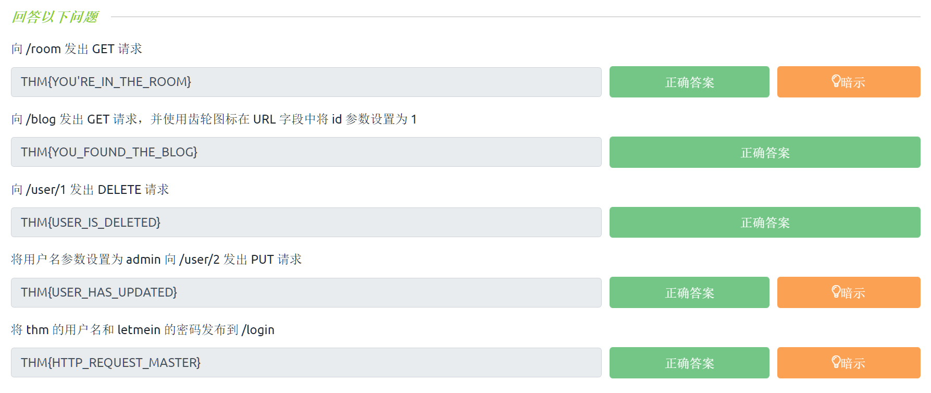Click the '向 /user/1 发出 DELETE 请求' question text
The height and width of the screenshot is (393, 931).
tap(90, 190)
